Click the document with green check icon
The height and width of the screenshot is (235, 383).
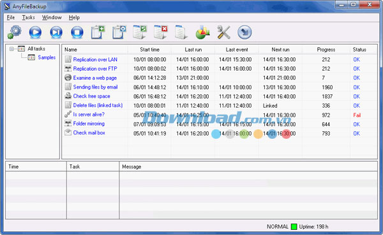140,32
